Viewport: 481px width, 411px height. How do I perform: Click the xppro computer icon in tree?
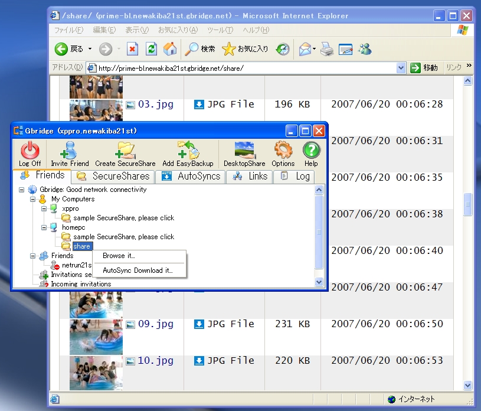click(x=54, y=208)
